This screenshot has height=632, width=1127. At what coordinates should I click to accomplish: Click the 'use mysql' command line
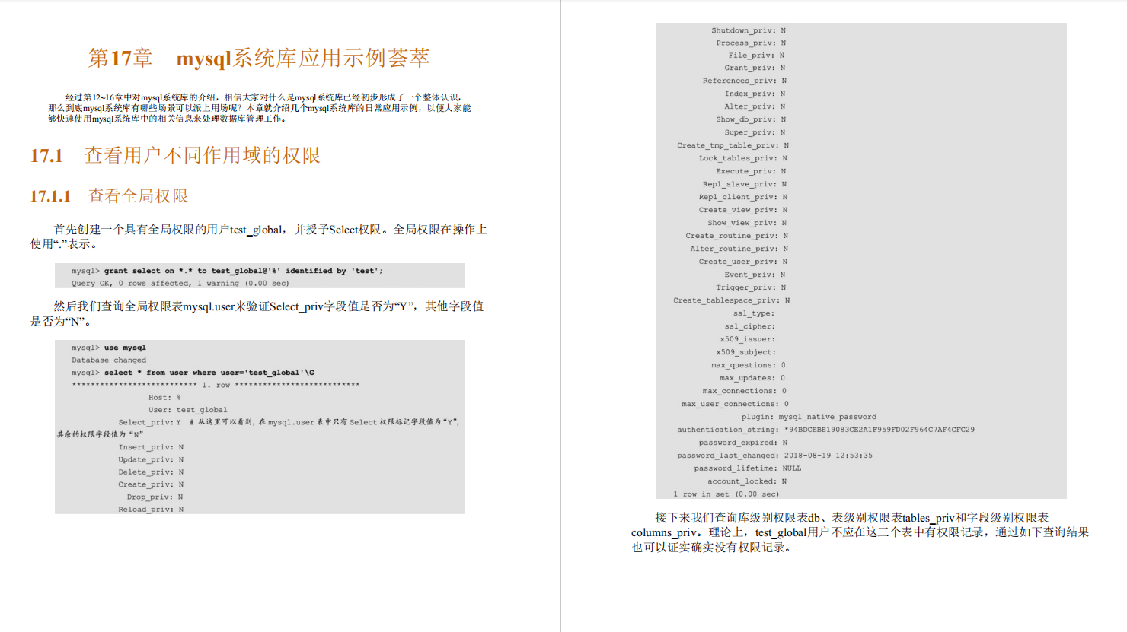coord(109,348)
